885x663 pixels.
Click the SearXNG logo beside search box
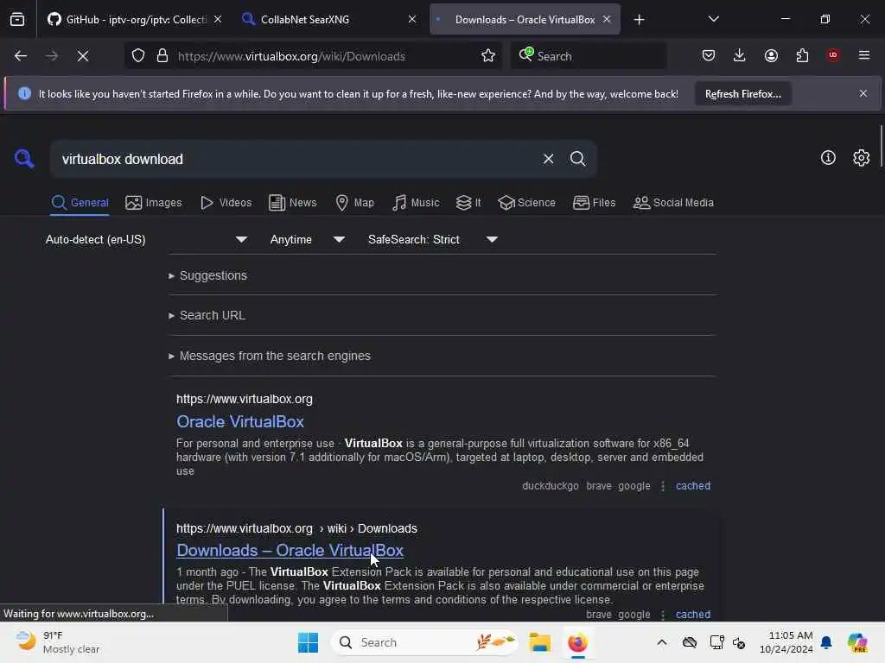pos(24,159)
